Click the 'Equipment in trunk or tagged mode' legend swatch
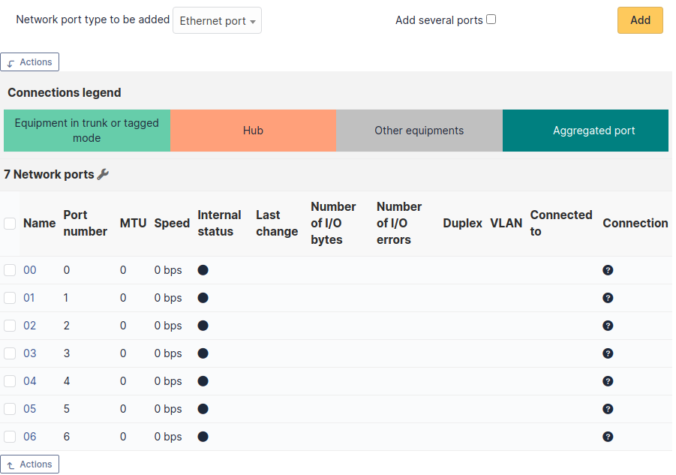Viewport: 676px width, 475px height. point(87,131)
